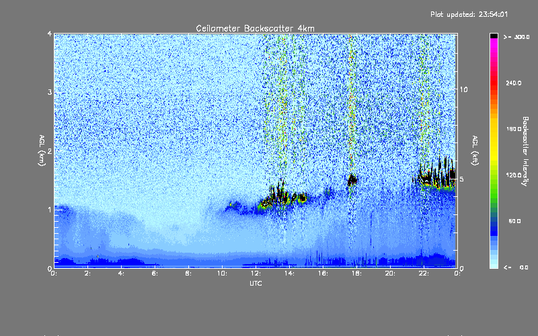Viewport: 538px width, 336px height.
Task: Click the '120.0' colorbar label
Action: (x=514, y=175)
